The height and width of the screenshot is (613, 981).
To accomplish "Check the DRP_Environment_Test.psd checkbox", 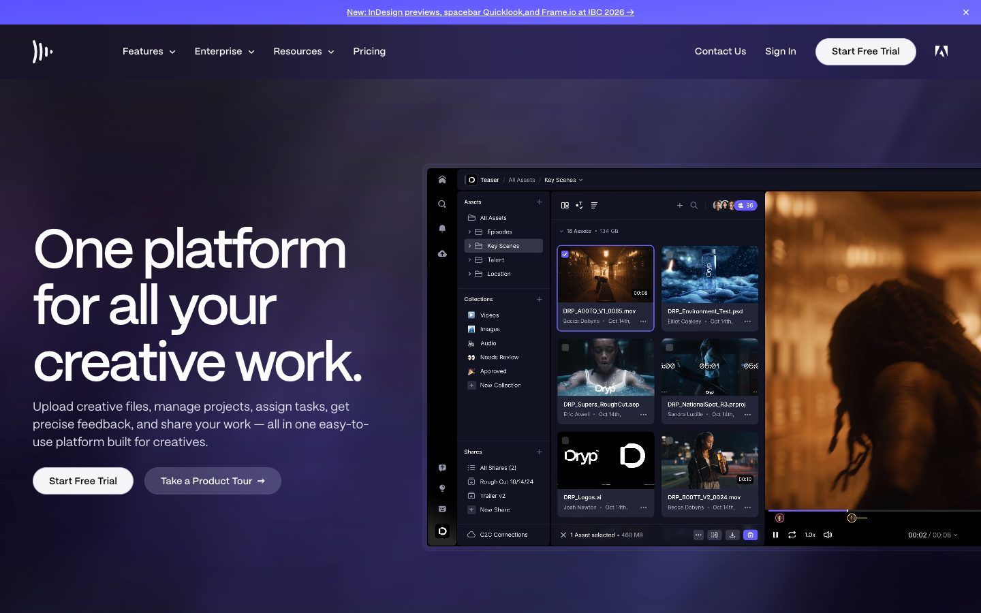I will [x=670, y=254].
